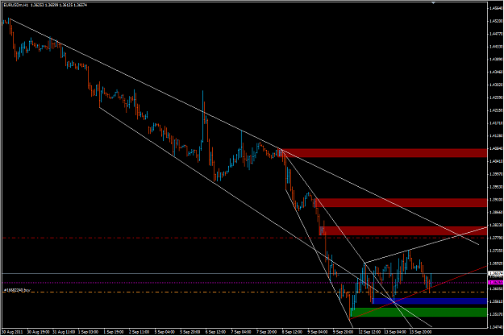Click the 9 Sep 20:00 time label
This screenshot has width=504, height=336.
tap(343, 332)
